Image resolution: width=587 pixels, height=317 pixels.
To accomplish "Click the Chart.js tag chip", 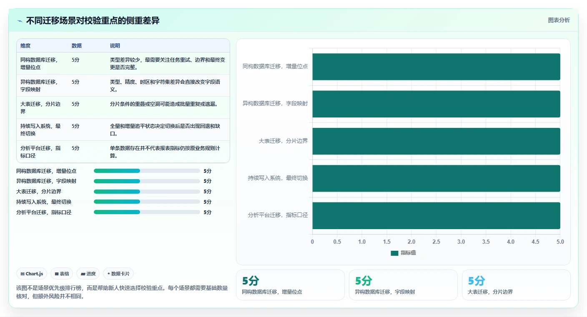I will pos(32,274).
